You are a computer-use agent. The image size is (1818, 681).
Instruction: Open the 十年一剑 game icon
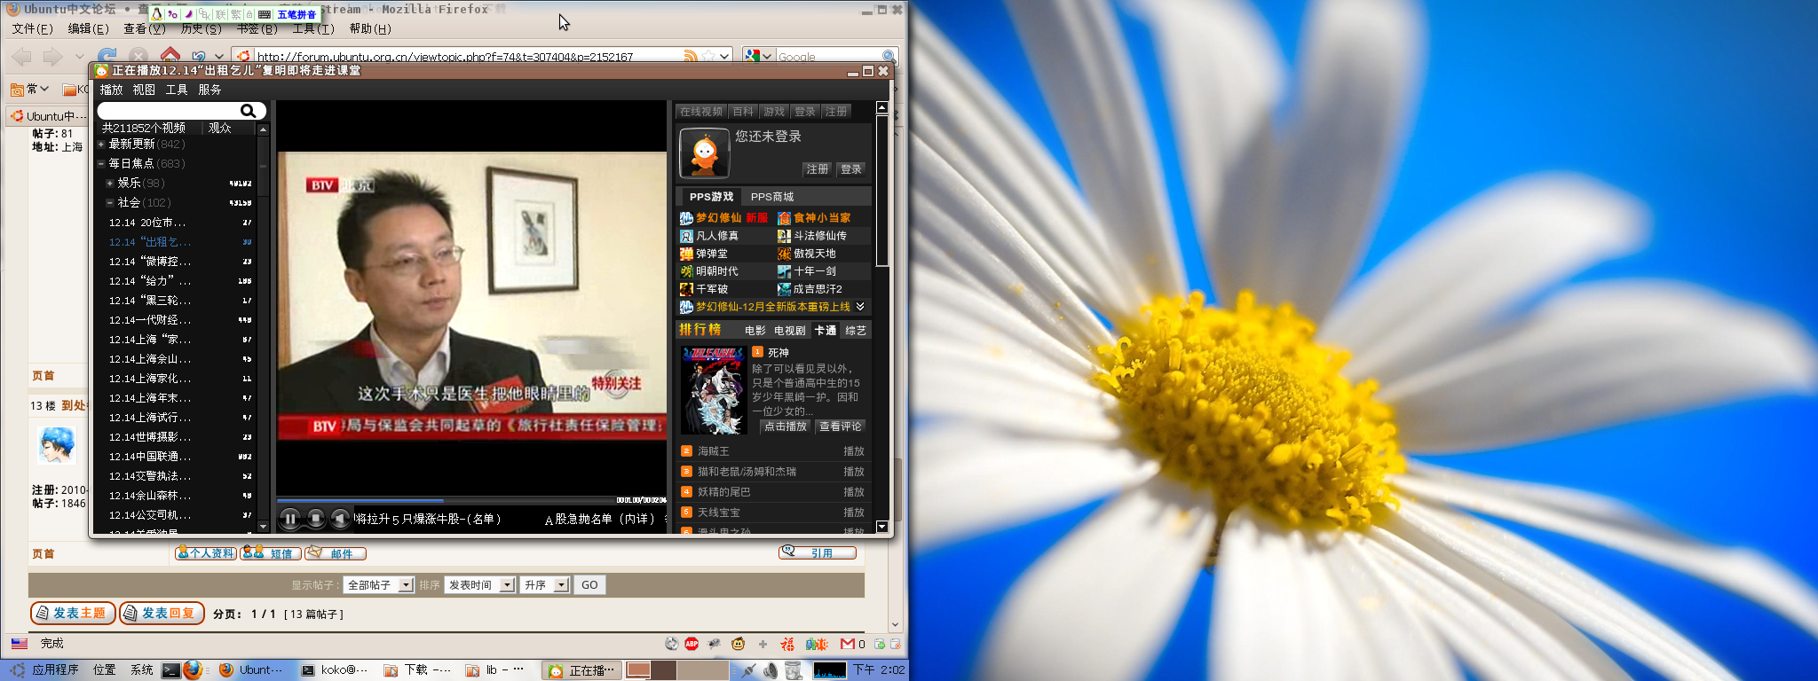(x=784, y=271)
